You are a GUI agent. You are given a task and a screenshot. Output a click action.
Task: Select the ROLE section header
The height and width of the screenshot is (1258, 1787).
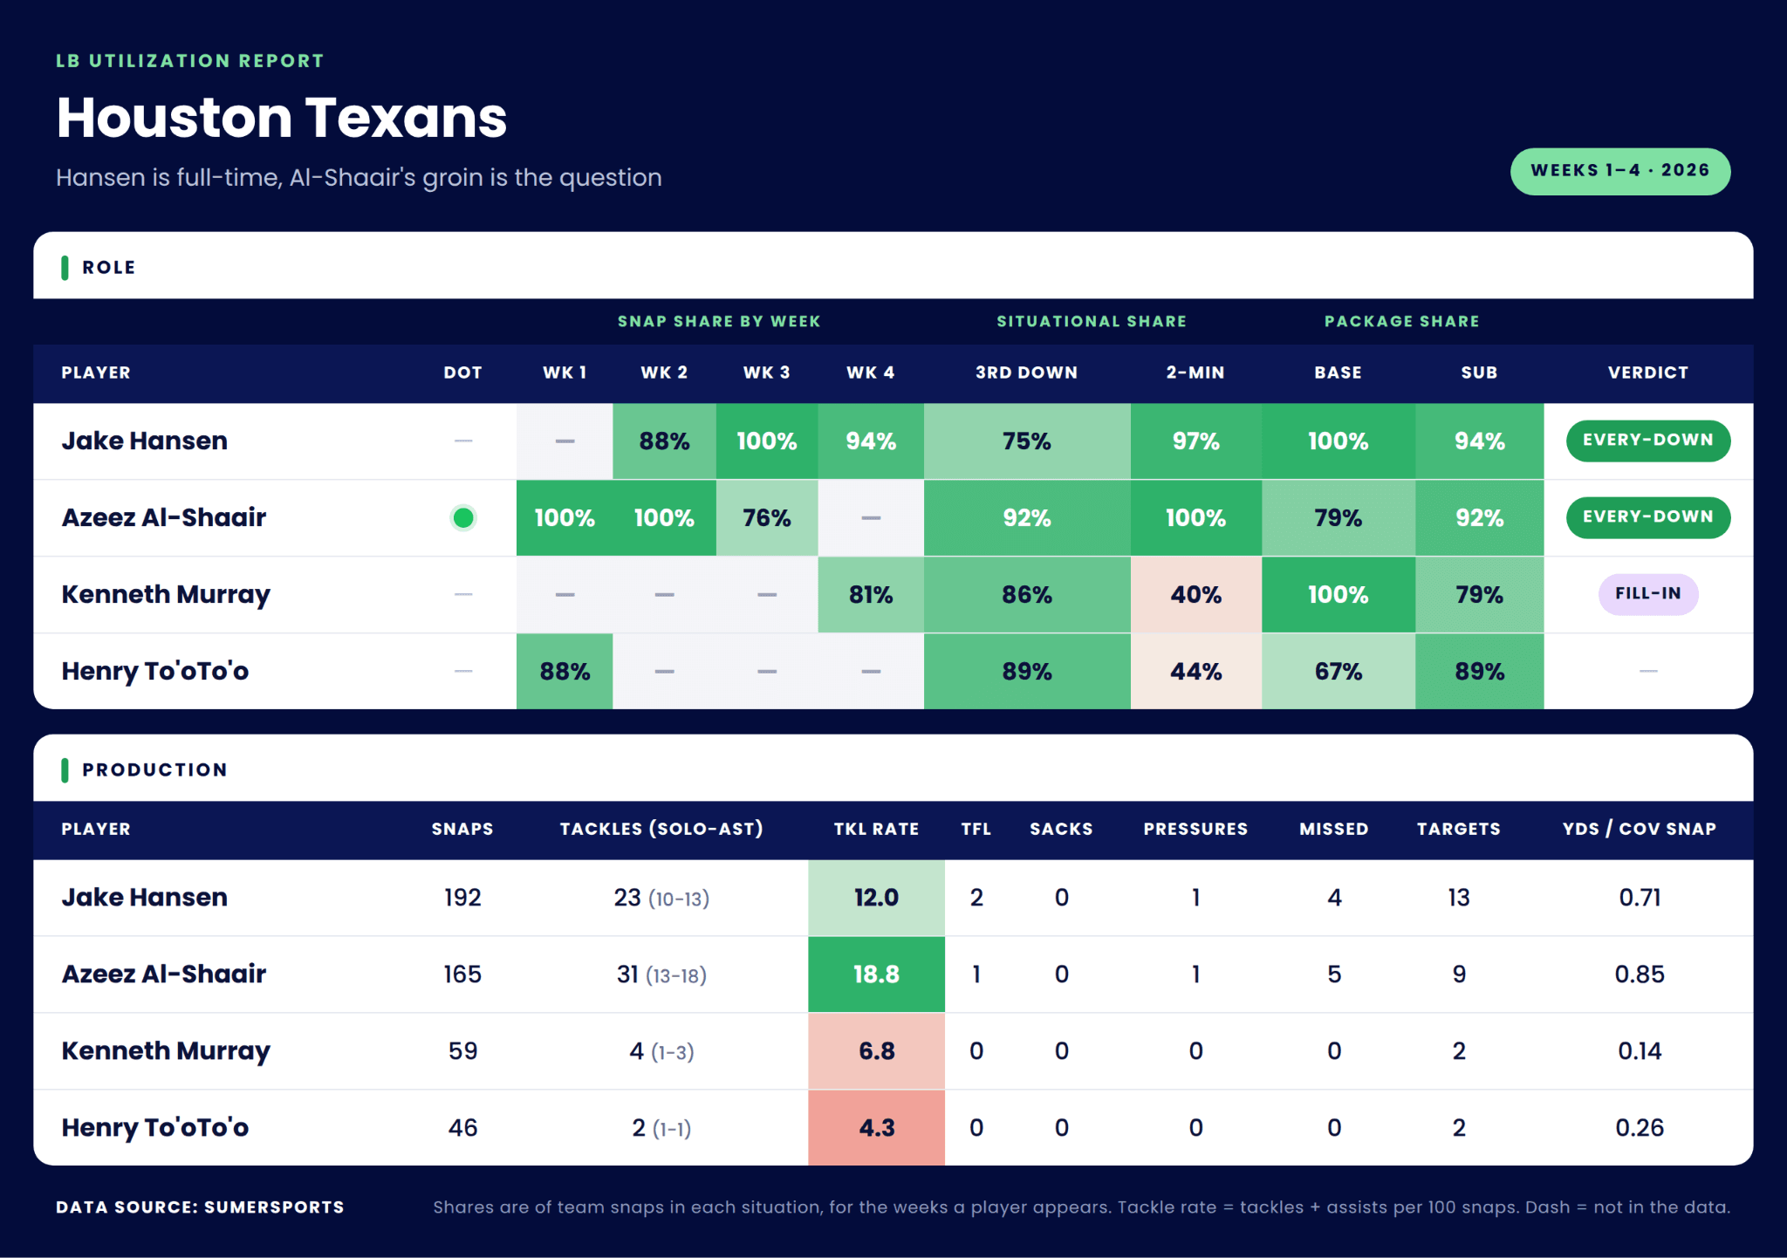(108, 267)
